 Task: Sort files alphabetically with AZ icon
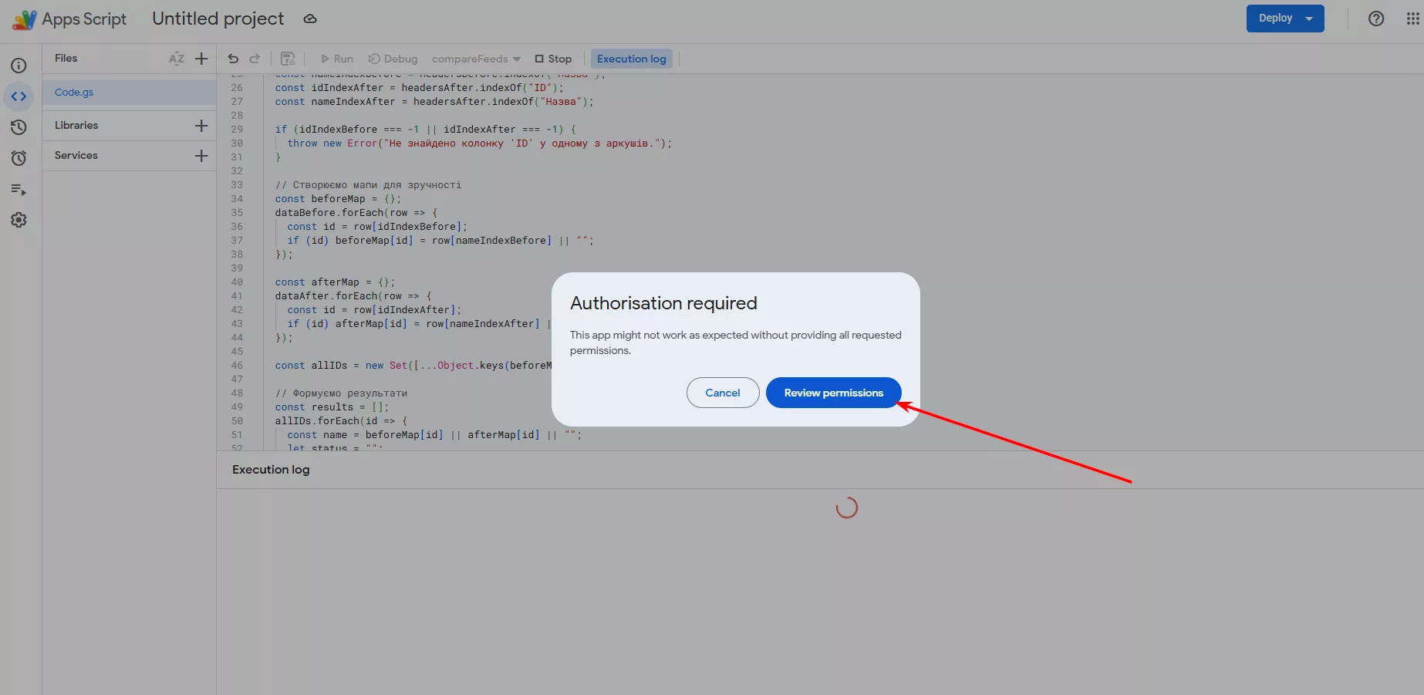tap(177, 59)
